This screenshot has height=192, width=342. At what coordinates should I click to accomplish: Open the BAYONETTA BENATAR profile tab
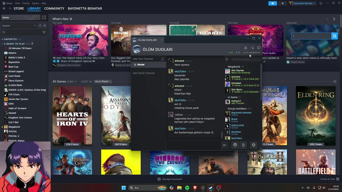85,9
